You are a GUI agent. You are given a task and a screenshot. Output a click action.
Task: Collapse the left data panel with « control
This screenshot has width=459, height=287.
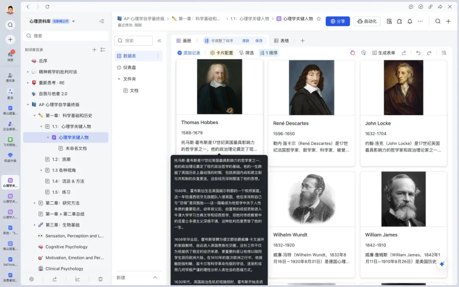point(159,40)
